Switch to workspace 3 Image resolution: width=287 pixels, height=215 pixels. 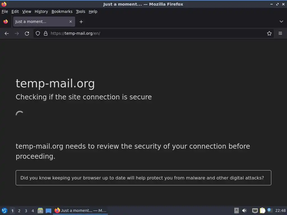[x=26, y=211]
